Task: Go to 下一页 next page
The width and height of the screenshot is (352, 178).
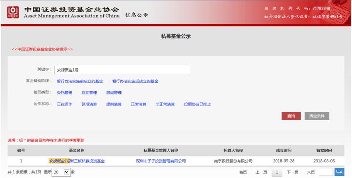Action: pyautogui.click(x=293, y=172)
